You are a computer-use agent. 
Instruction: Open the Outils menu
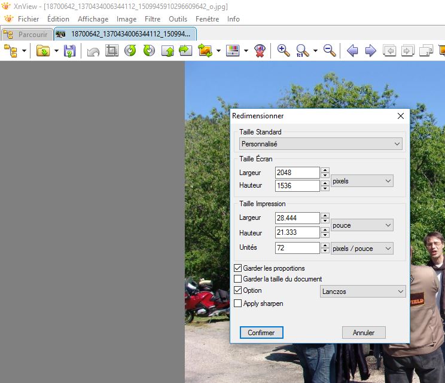[178, 19]
